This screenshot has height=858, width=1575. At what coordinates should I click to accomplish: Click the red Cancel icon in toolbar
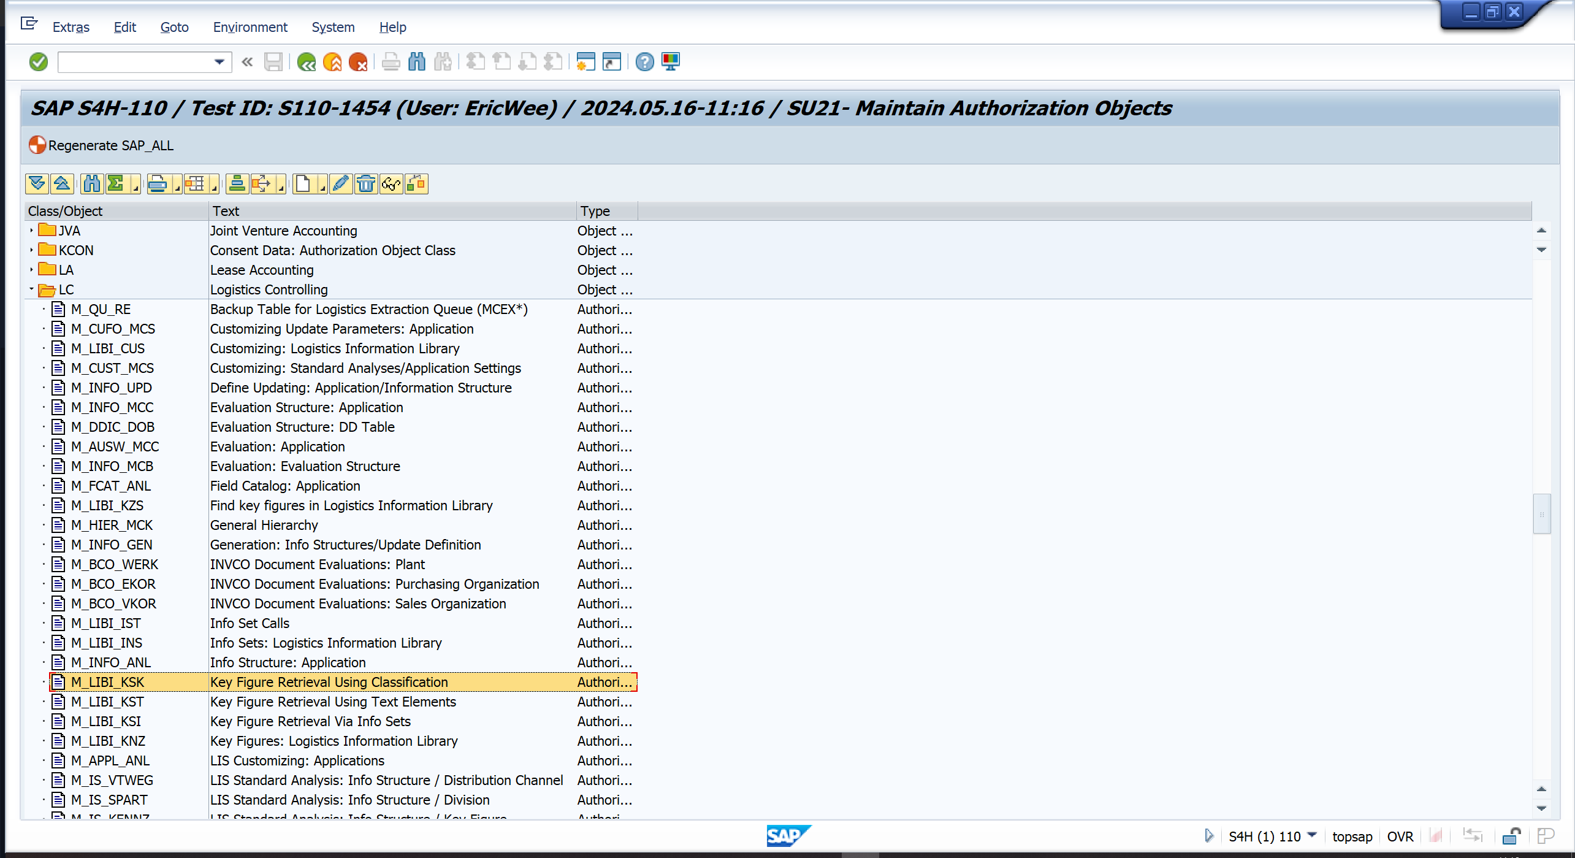click(x=358, y=62)
